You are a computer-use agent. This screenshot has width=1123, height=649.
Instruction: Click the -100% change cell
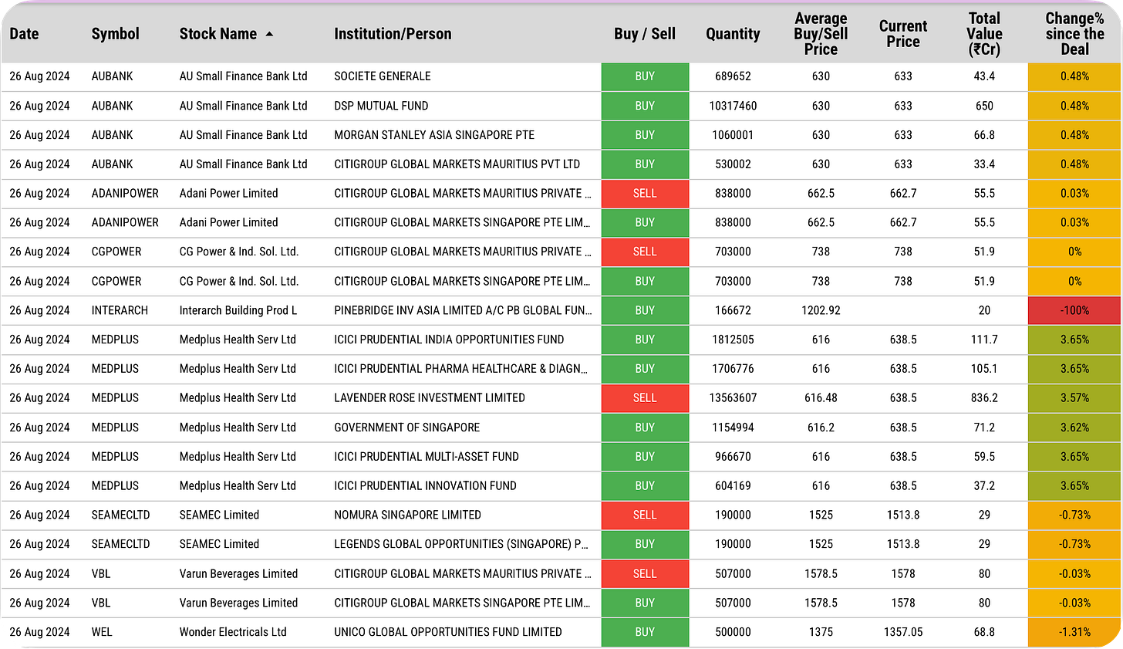pos(1074,310)
